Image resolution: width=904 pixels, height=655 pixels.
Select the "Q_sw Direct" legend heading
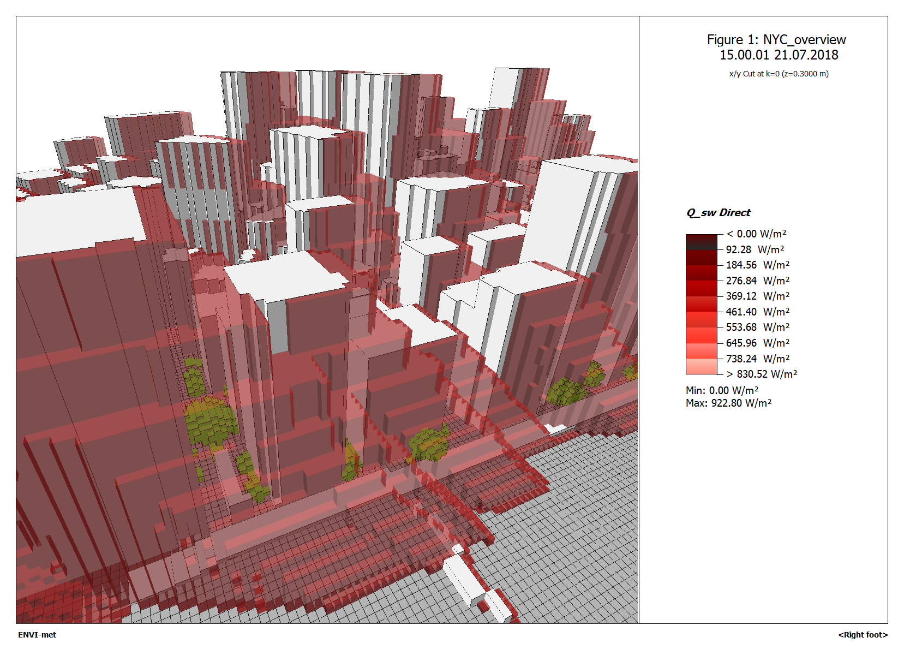coord(718,213)
